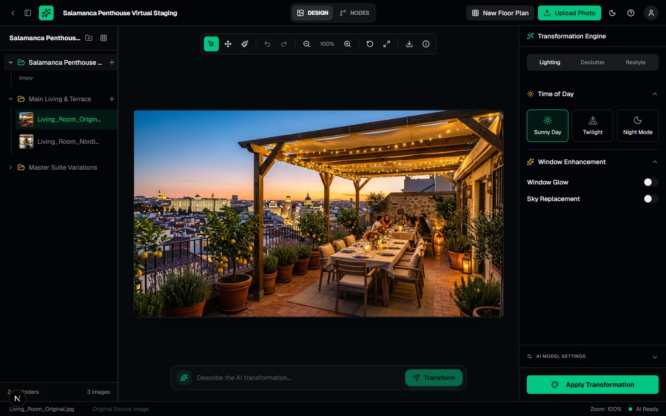The width and height of the screenshot is (666, 416).
Task: Open the help question mark icon
Action: (x=631, y=13)
